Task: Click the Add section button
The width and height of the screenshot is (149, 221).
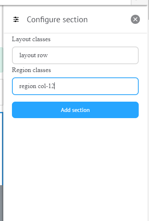Action: pyautogui.click(x=75, y=110)
